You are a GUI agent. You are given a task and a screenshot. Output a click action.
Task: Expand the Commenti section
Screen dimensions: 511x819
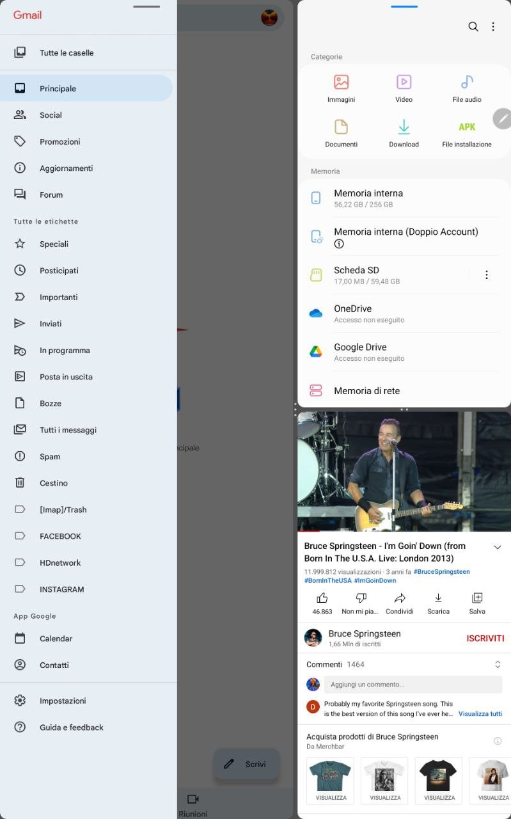coord(498,665)
